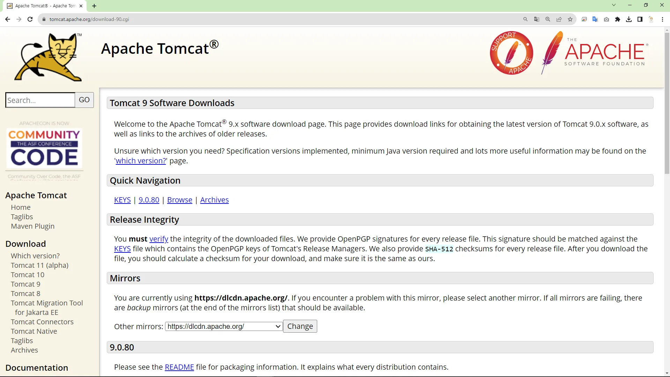Focus the Search input field
The image size is (670, 377).
coord(40,100)
